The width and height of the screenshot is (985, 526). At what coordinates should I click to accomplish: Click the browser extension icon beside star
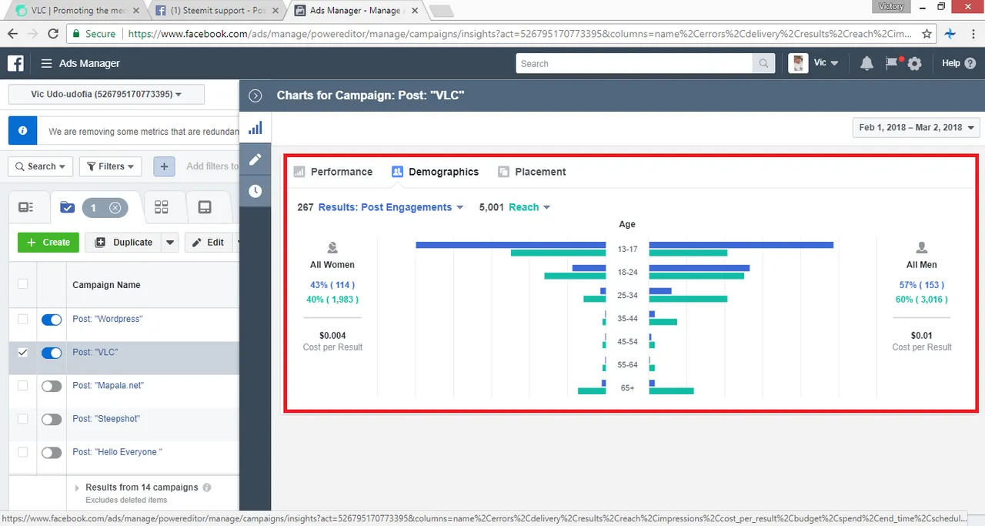[x=950, y=34]
